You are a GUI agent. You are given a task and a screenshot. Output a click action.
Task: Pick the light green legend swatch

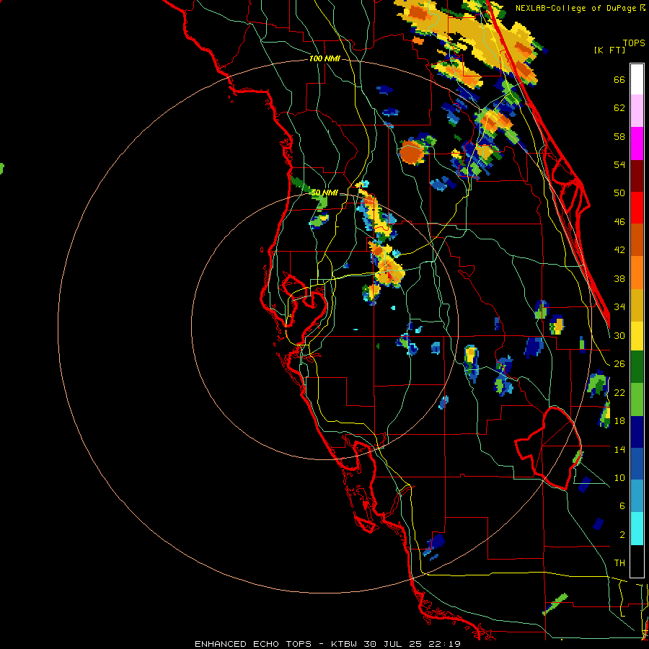pyautogui.click(x=637, y=399)
